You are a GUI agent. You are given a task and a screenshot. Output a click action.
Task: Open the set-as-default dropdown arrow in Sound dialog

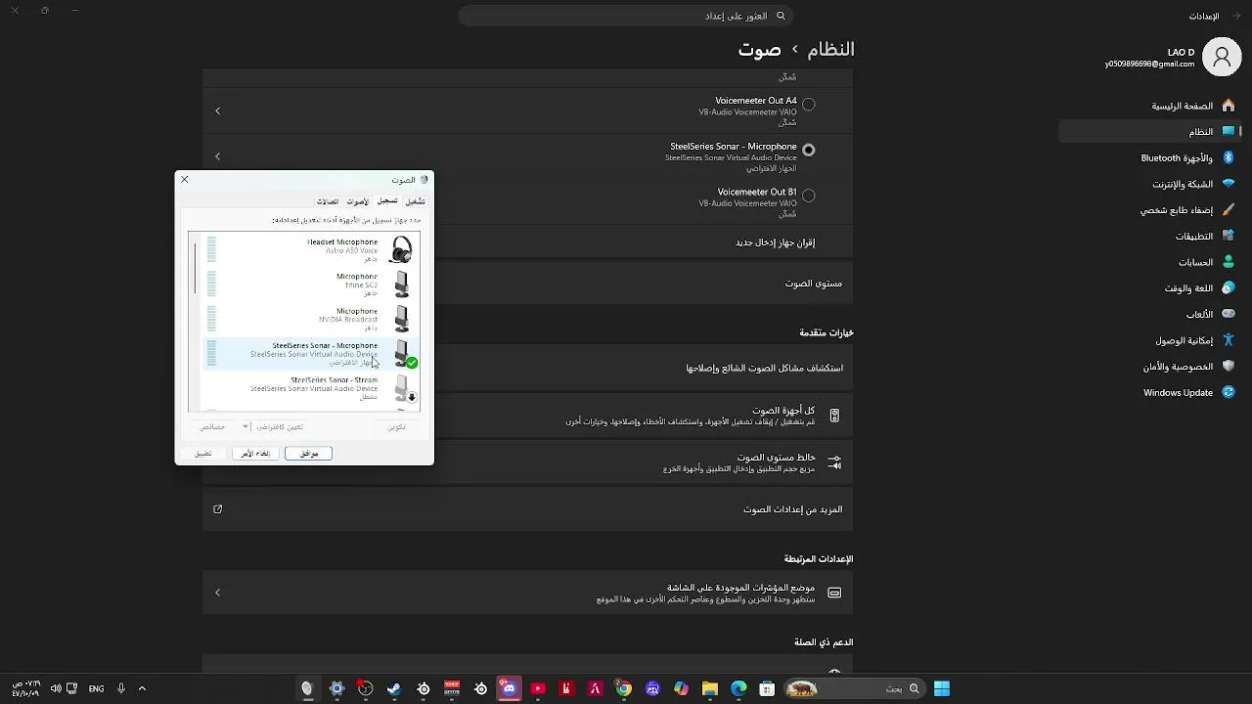[x=246, y=426]
